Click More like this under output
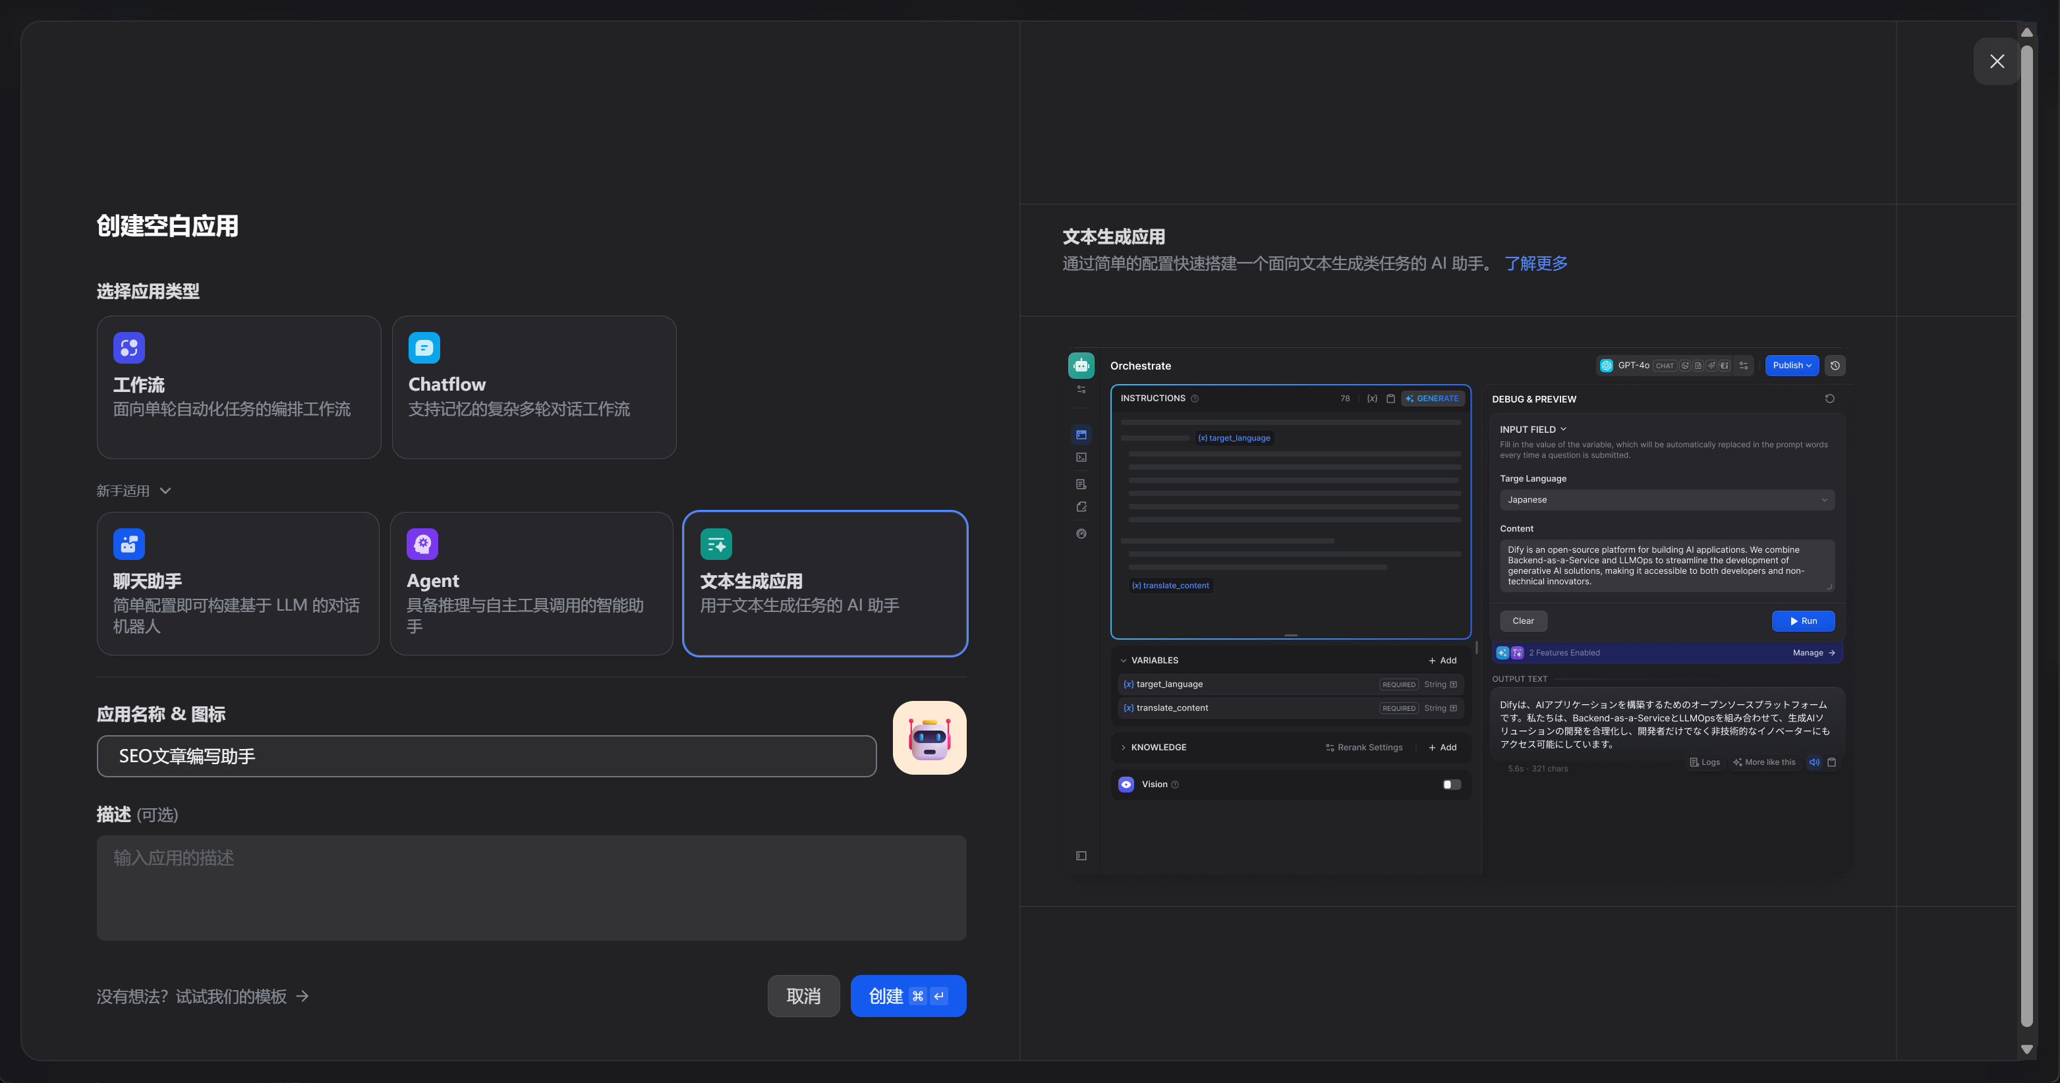The width and height of the screenshot is (2060, 1083). tap(1763, 762)
